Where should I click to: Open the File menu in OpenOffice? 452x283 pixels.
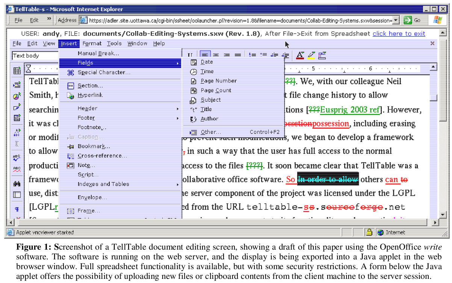17,43
